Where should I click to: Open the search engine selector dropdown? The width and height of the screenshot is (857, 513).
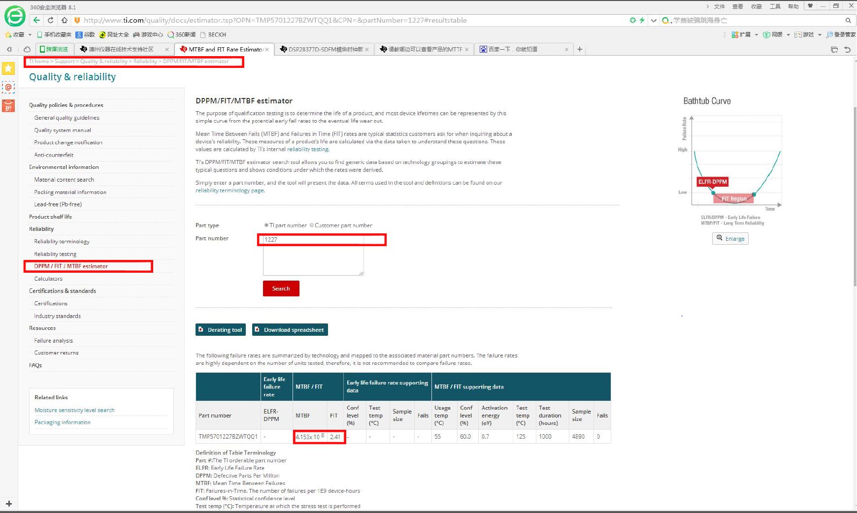point(667,20)
